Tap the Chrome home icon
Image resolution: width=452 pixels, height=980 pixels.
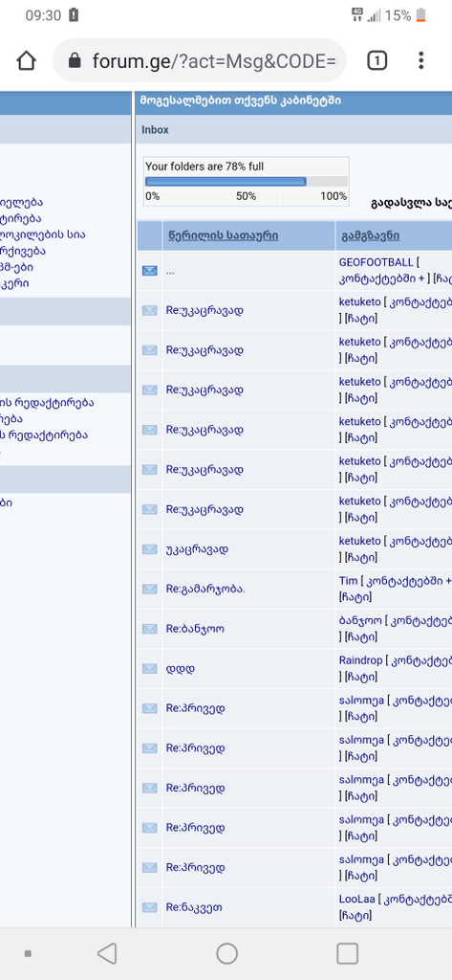[x=26, y=60]
